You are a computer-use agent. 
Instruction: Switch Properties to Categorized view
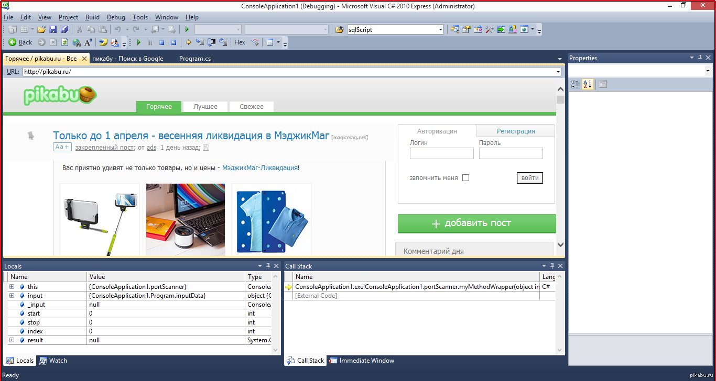(575, 84)
